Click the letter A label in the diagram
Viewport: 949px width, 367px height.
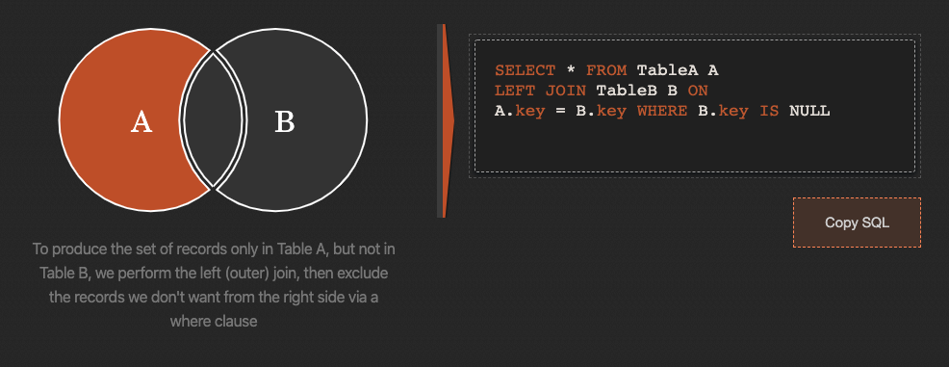click(x=141, y=122)
